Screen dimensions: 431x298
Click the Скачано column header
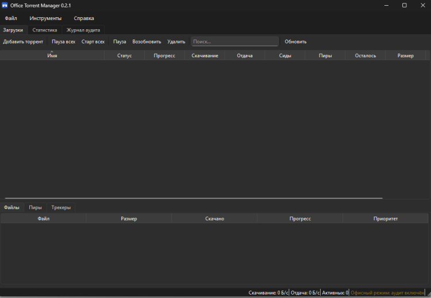[214, 218]
